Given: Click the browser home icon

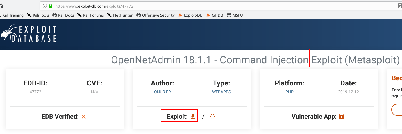Looking at the screenshot, I should 1,6.
